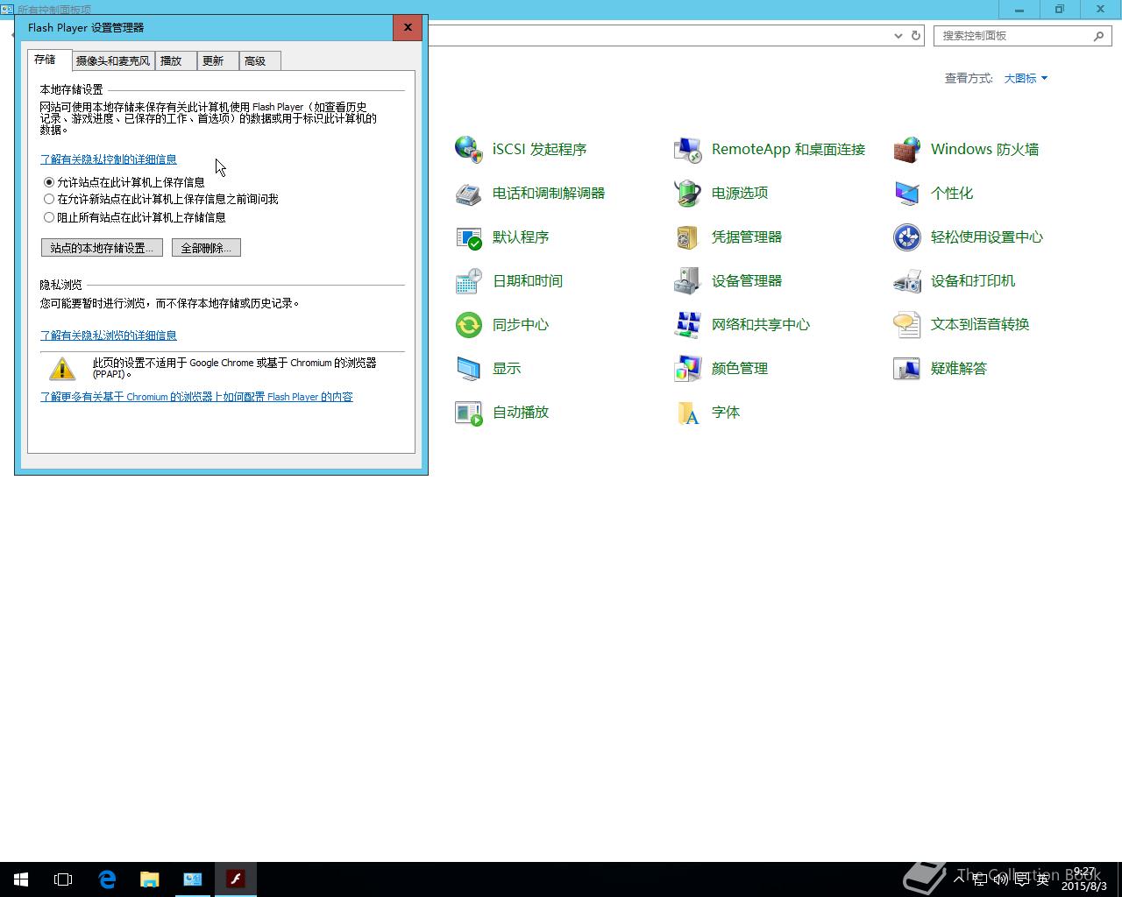Click the 全部删除 button
The width and height of the screenshot is (1122, 897).
pos(206,248)
